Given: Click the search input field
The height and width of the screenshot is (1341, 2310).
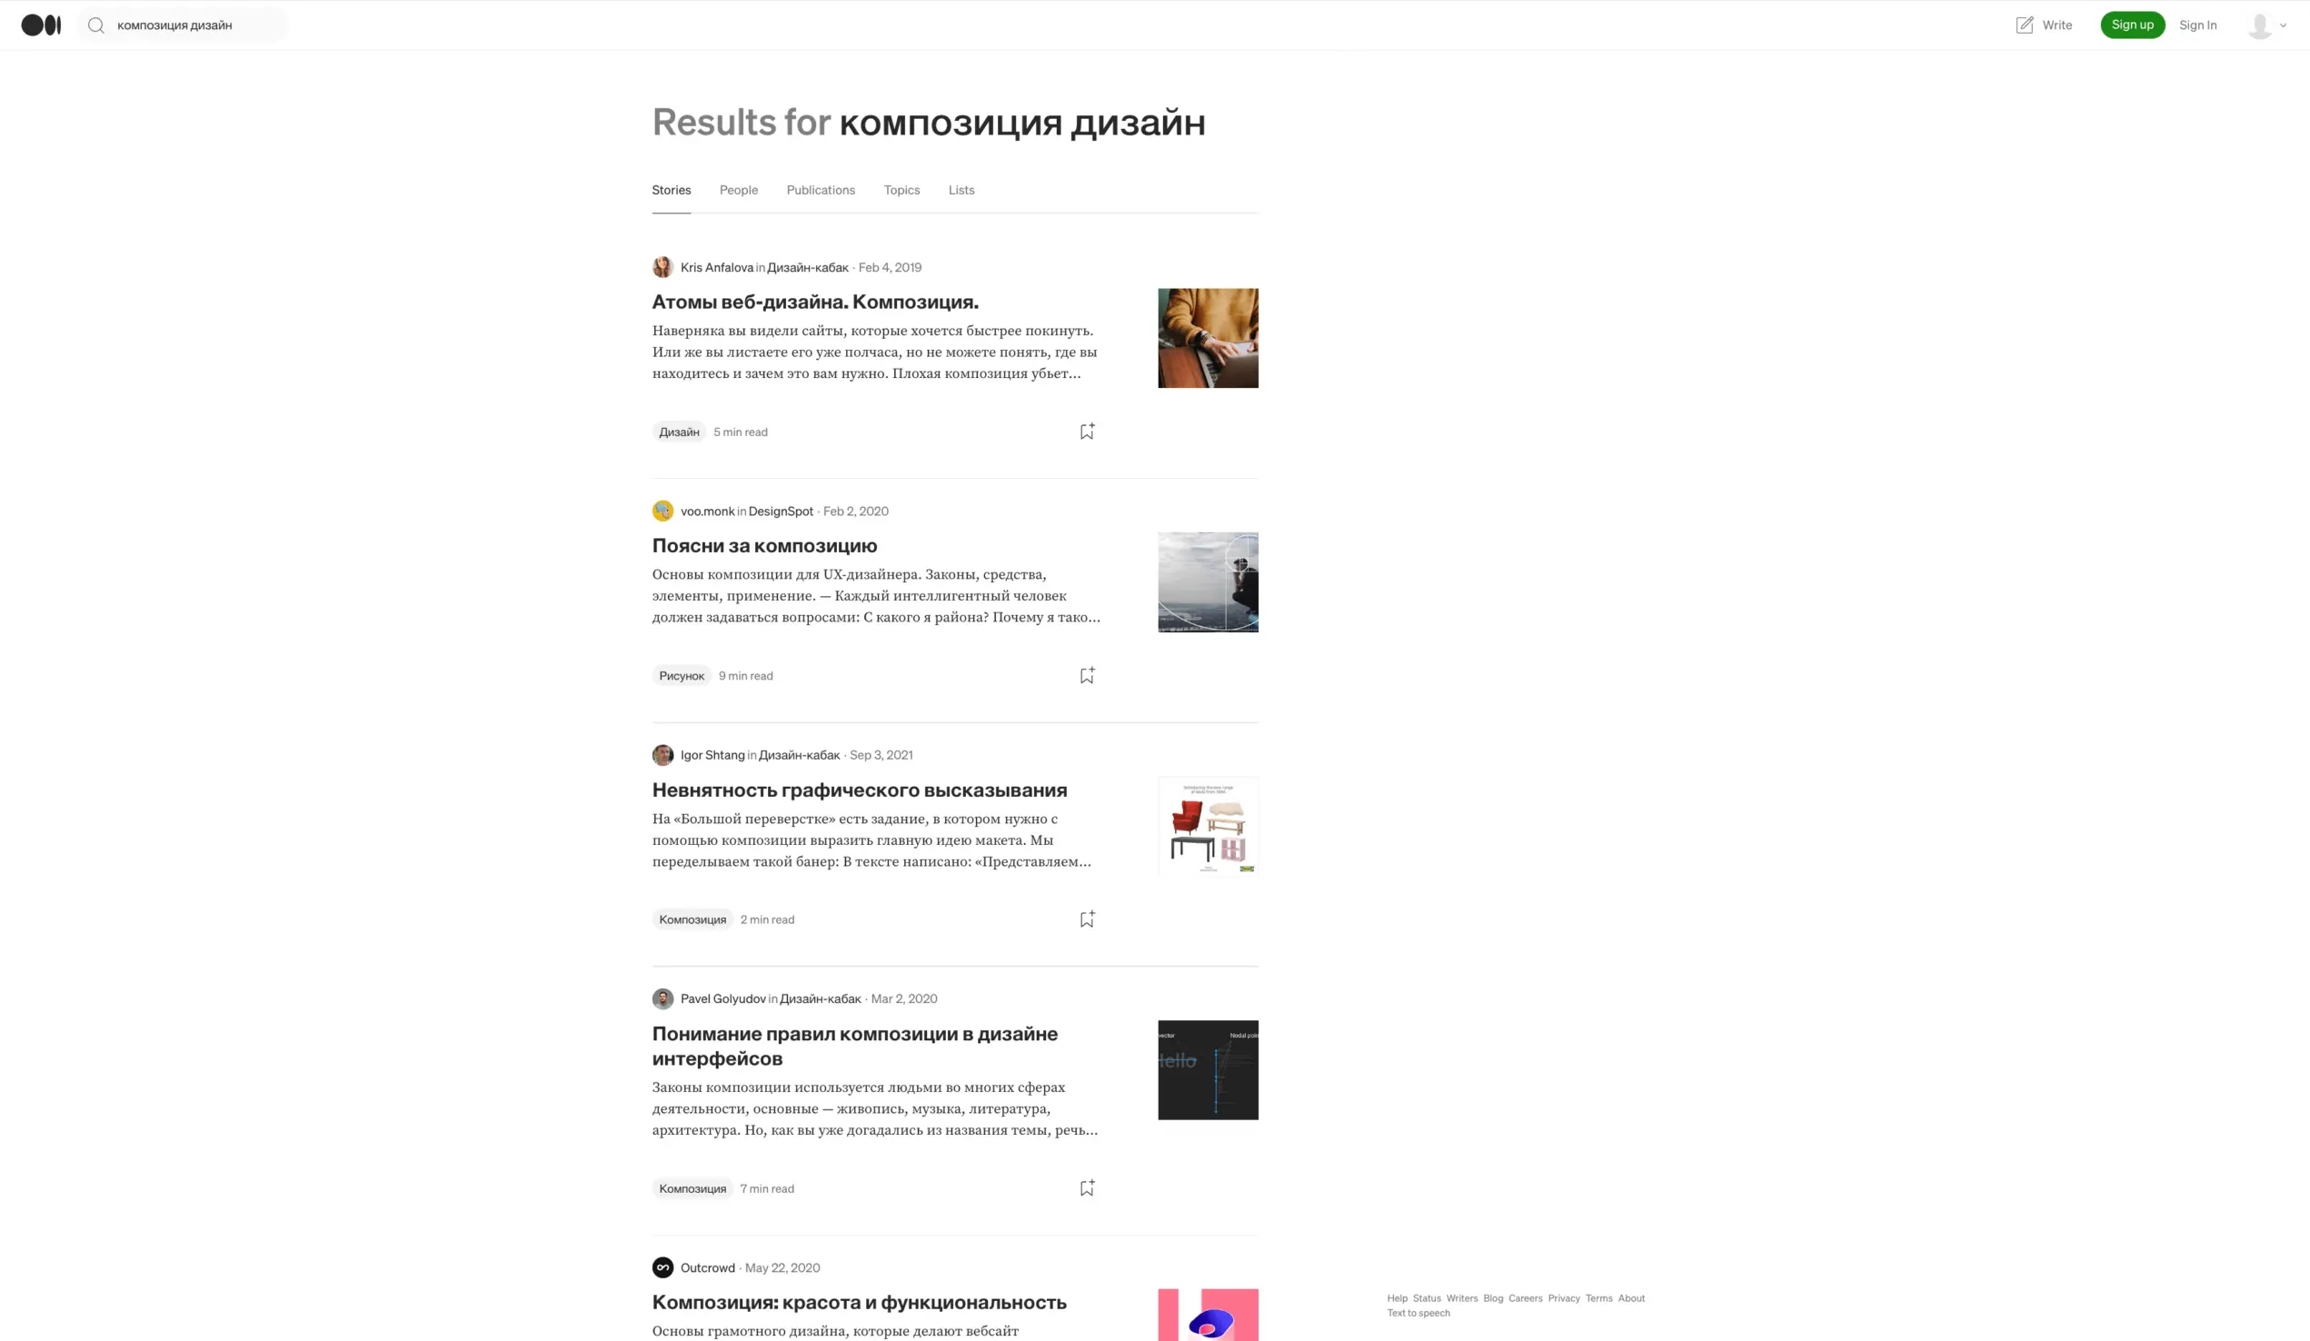Looking at the screenshot, I should (x=192, y=24).
